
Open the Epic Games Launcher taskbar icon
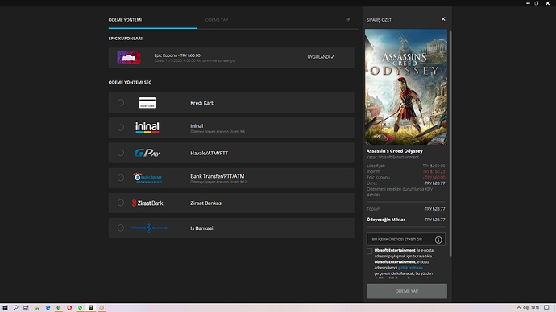tap(91, 308)
